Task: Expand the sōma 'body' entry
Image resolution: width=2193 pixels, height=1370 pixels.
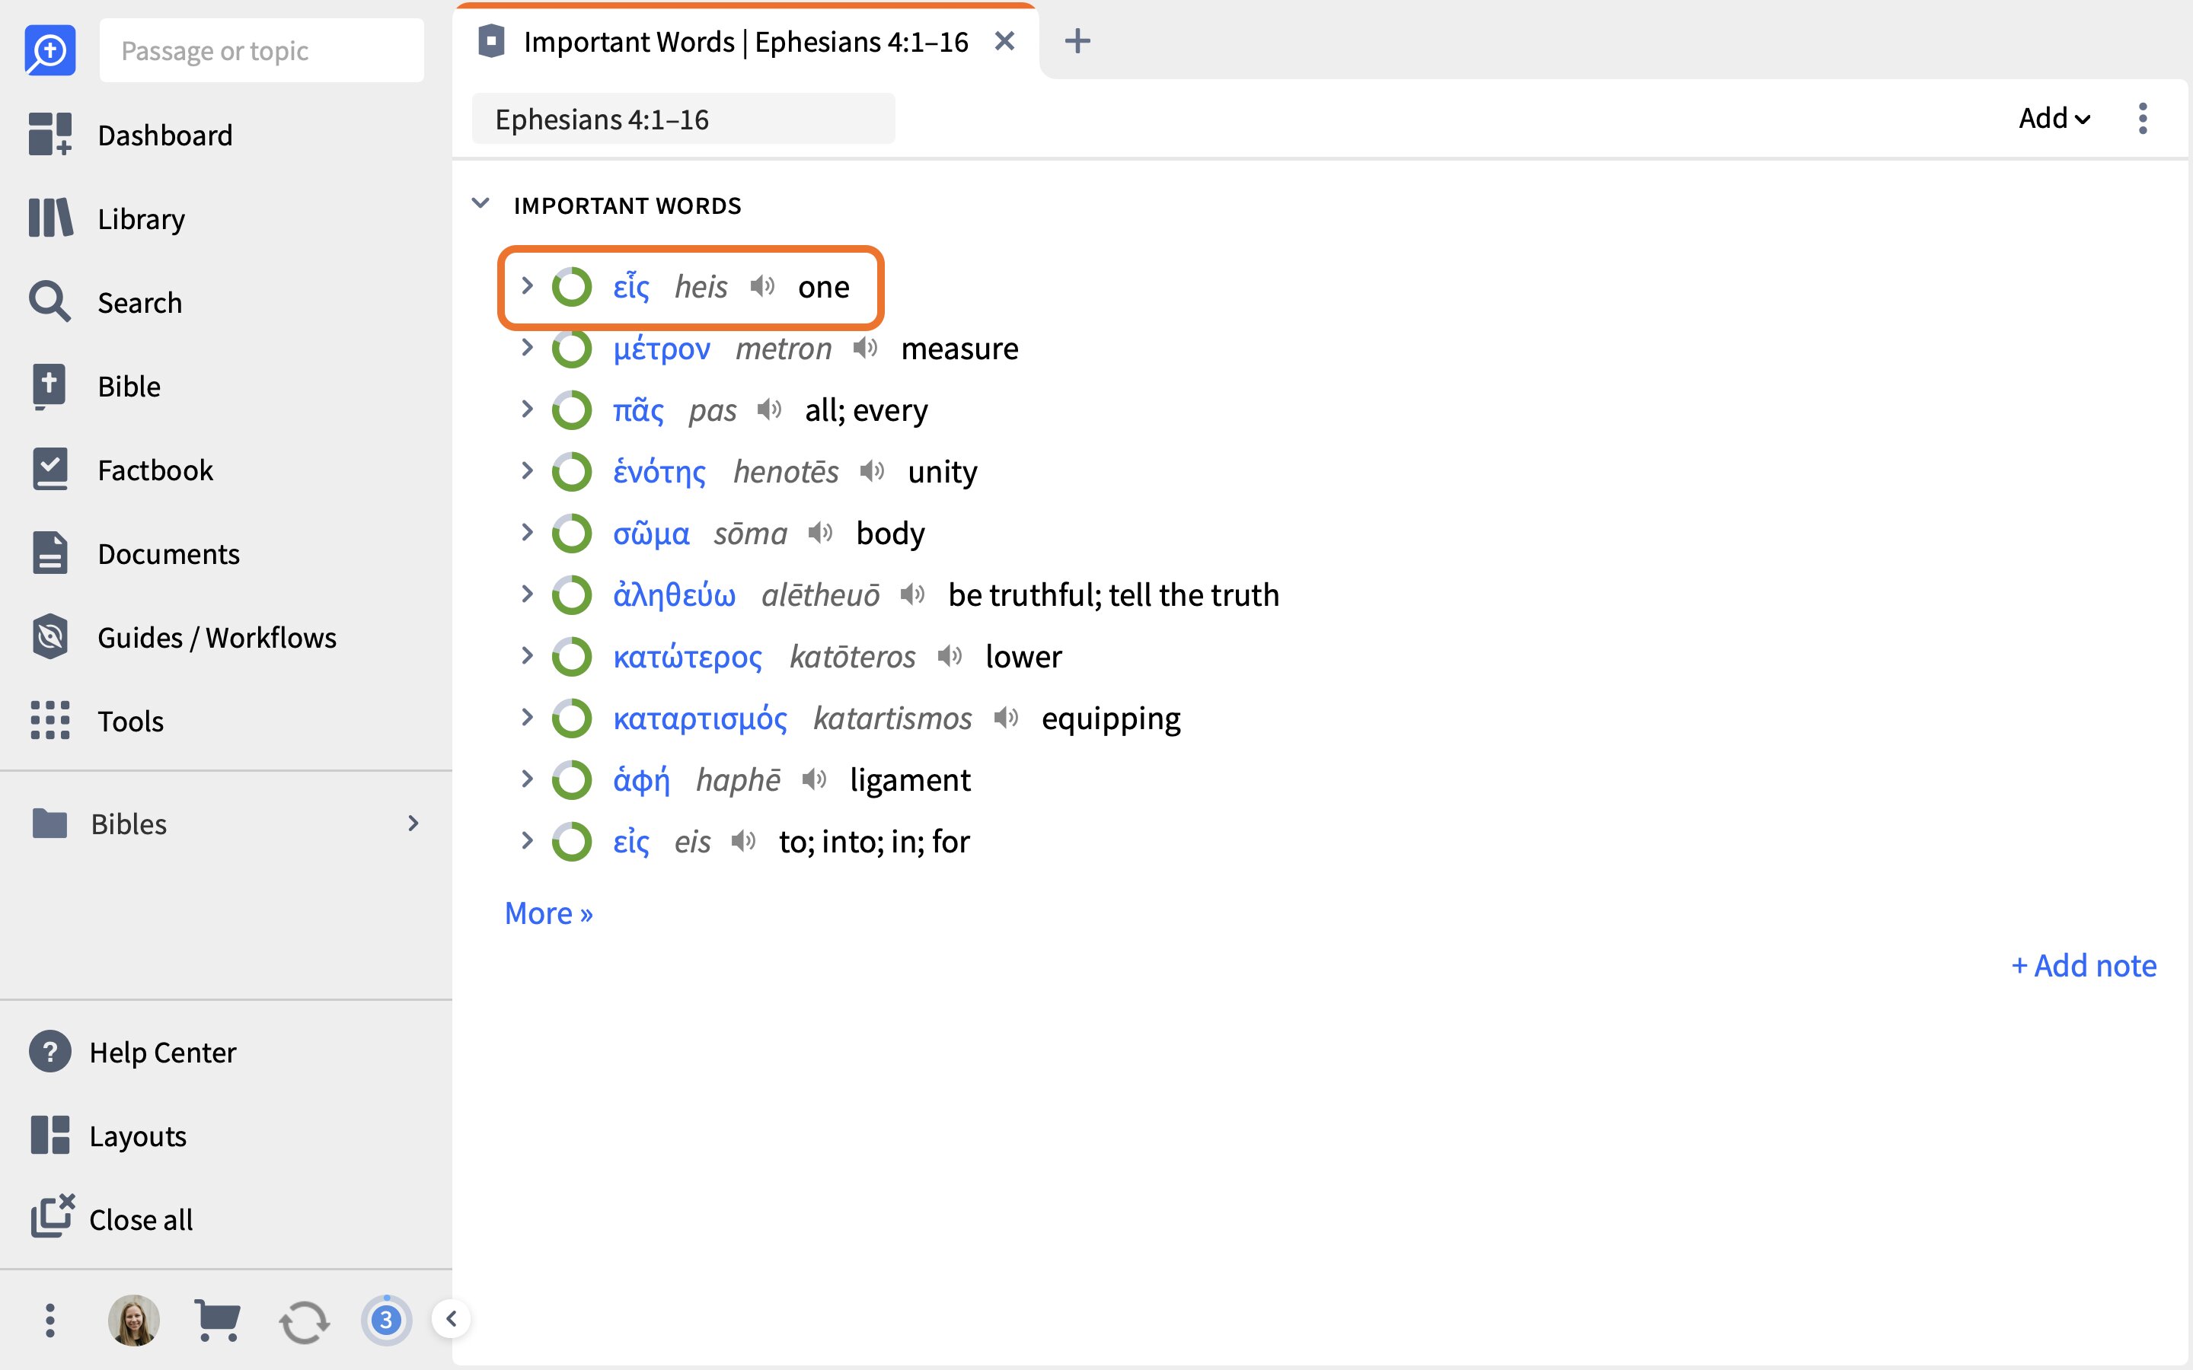Action: [526, 533]
